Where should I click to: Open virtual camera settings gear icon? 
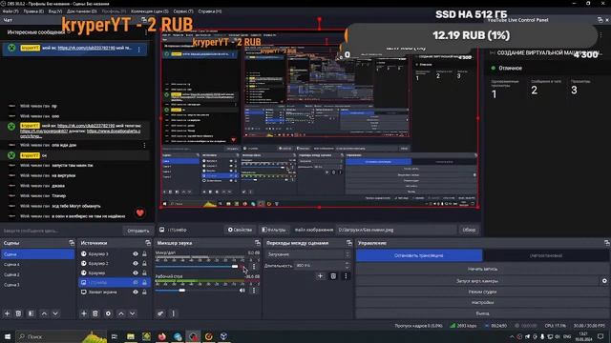(x=604, y=281)
